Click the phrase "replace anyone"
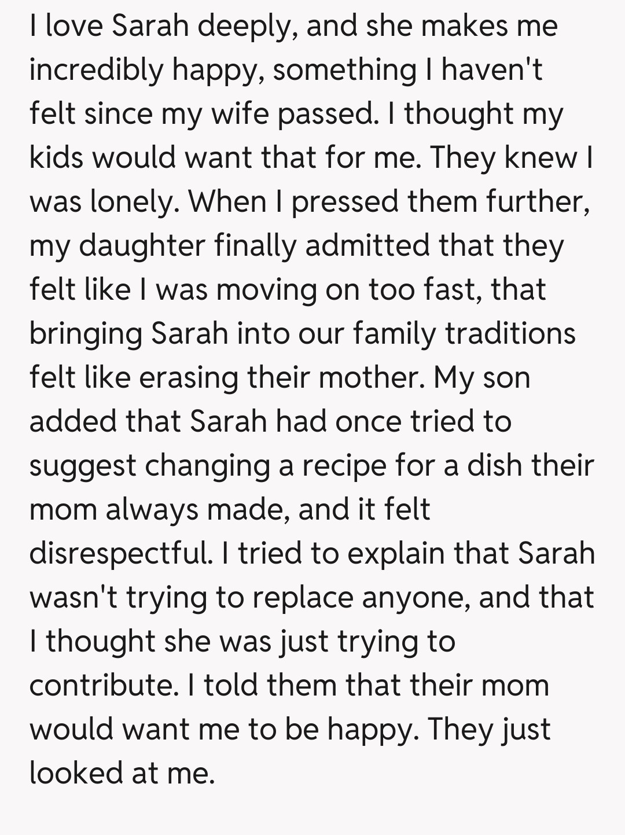Viewport: 625px width, 835px height. click(358, 597)
